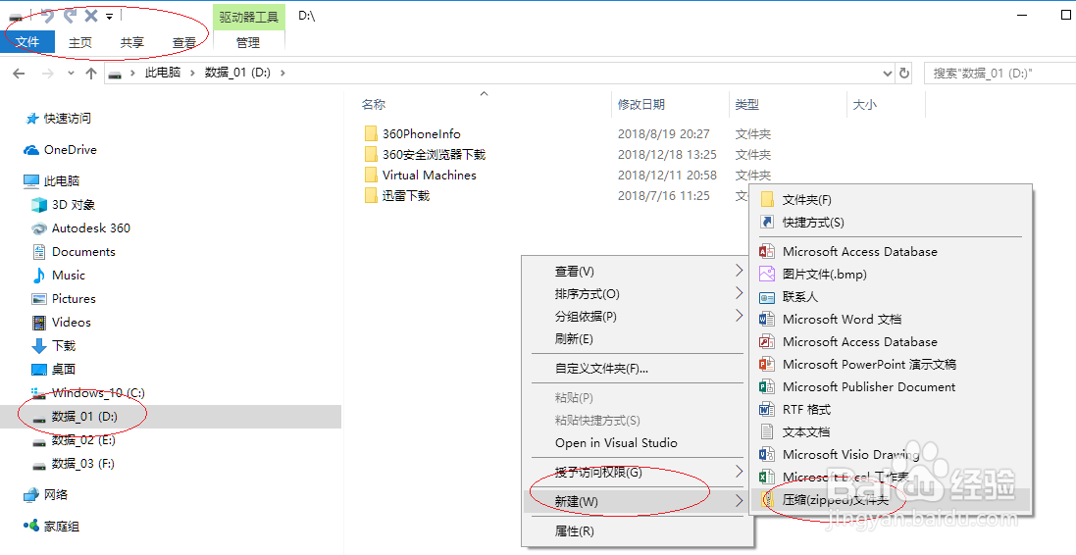Select Windows_10 (C:) drive
The width and height of the screenshot is (1076, 555).
pyautogui.click(x=98, y=392)
